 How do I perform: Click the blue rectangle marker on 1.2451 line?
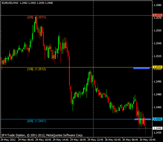point(143,119)
